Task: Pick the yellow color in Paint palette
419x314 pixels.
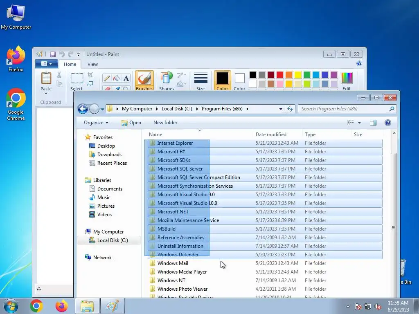Action: pyautogui.click(x=298, y=75)
